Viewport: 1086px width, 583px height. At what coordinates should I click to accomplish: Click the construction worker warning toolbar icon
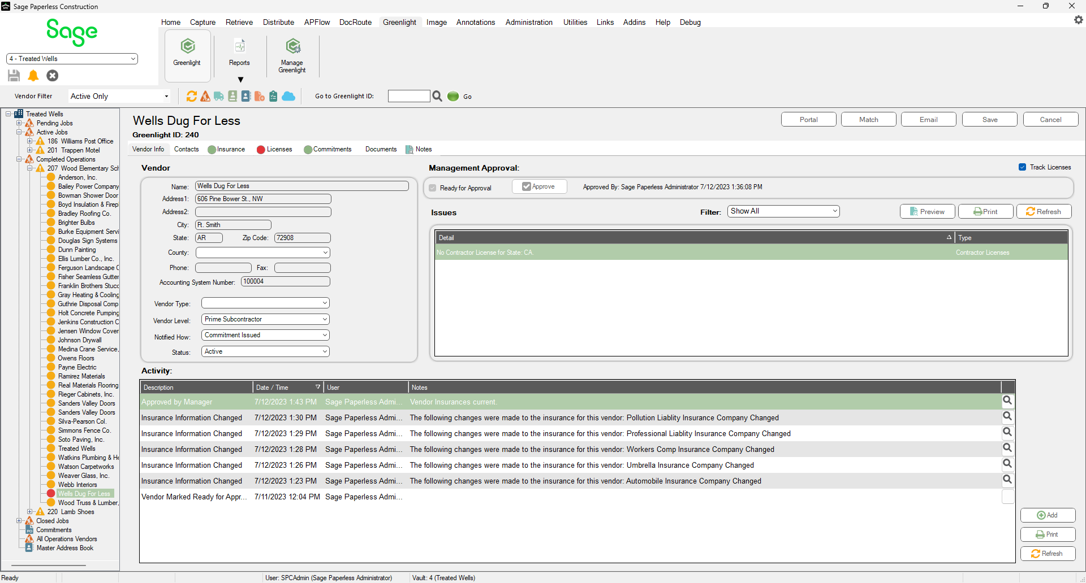point(205,97)
